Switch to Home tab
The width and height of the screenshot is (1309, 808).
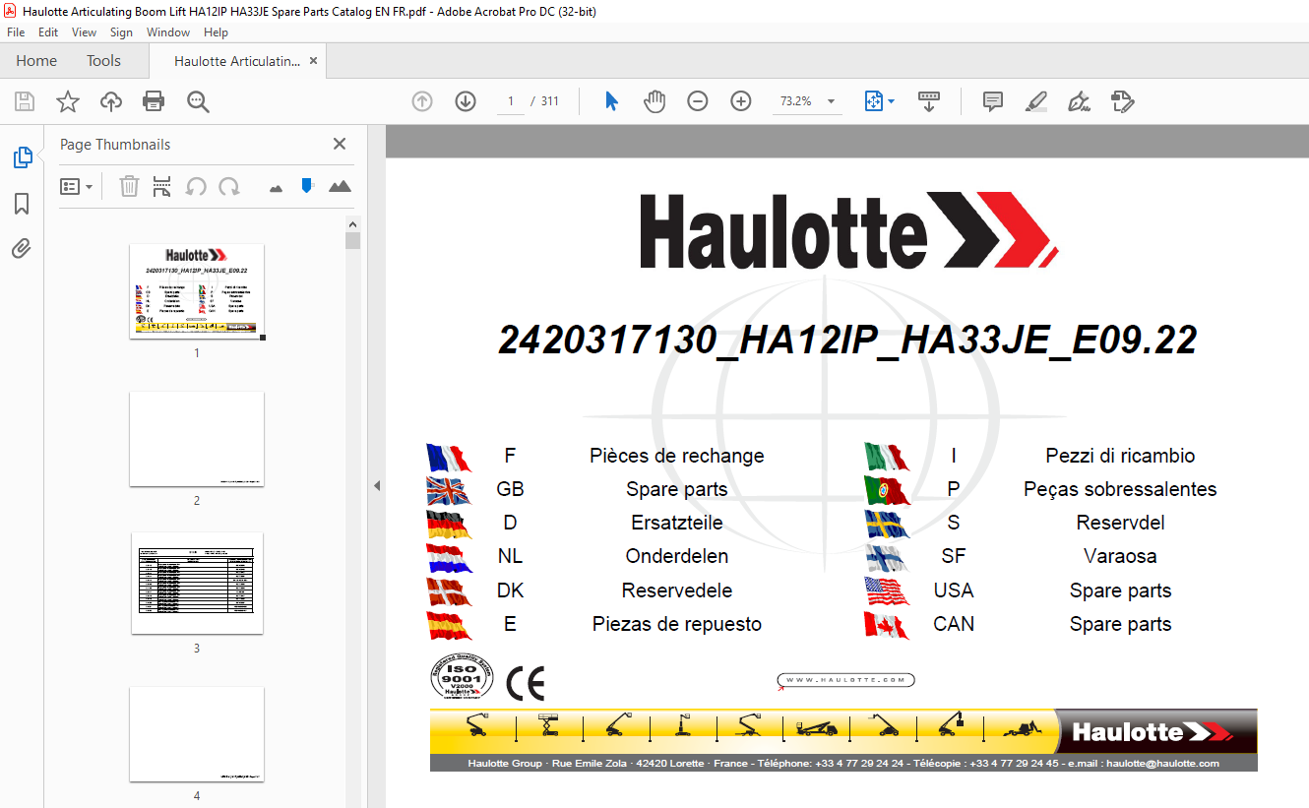36,61
